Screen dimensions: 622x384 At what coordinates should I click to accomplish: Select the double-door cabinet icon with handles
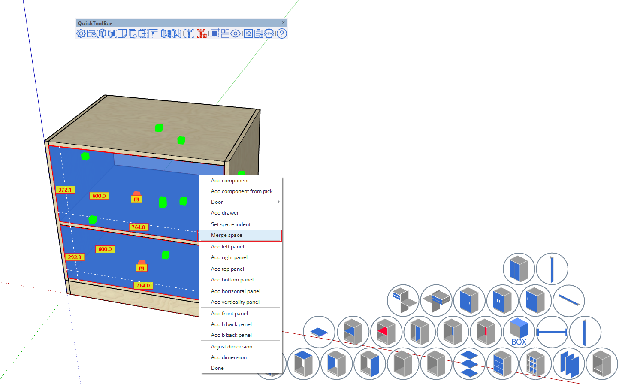[x=502, y=300]
